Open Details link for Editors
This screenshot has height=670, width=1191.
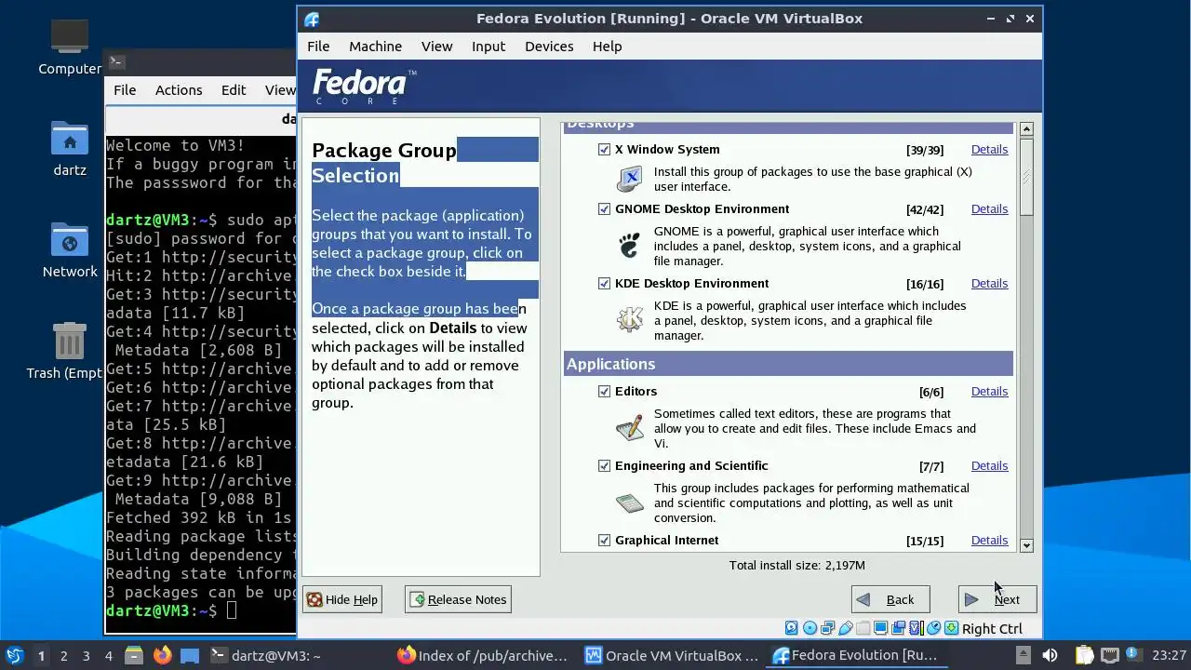click(989, 391)
